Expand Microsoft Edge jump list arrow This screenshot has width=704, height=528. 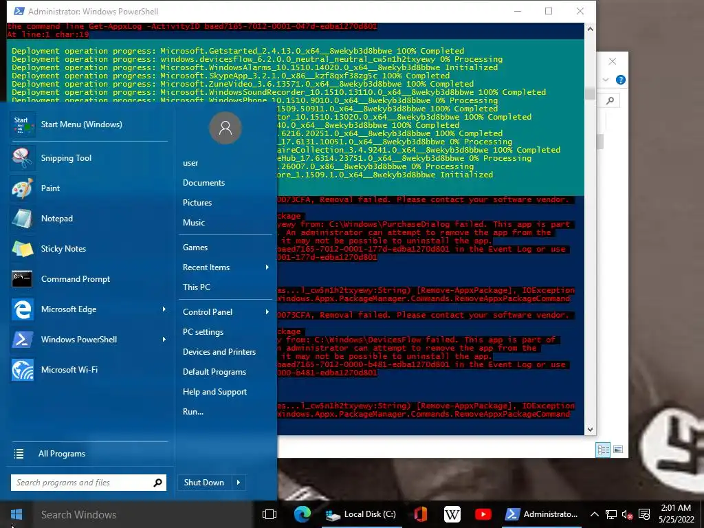pos(164,309)
